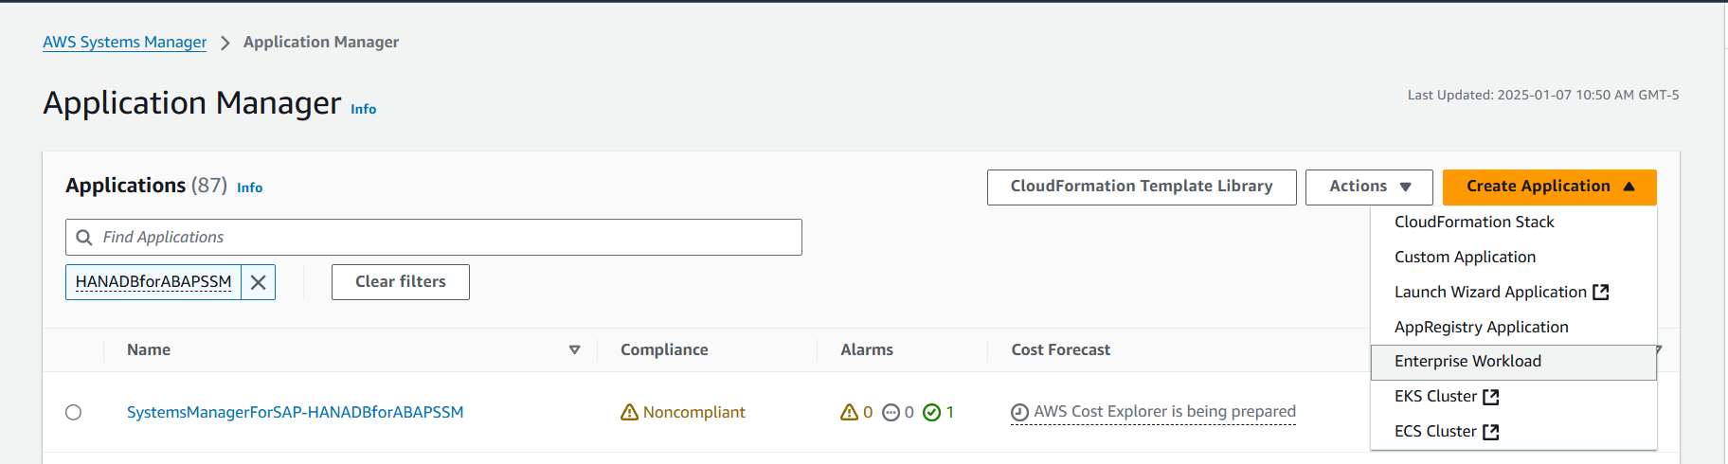This screenshot has width=1728, height=464.
Task: Click the Clear filters button
Action: coord(400,281)
